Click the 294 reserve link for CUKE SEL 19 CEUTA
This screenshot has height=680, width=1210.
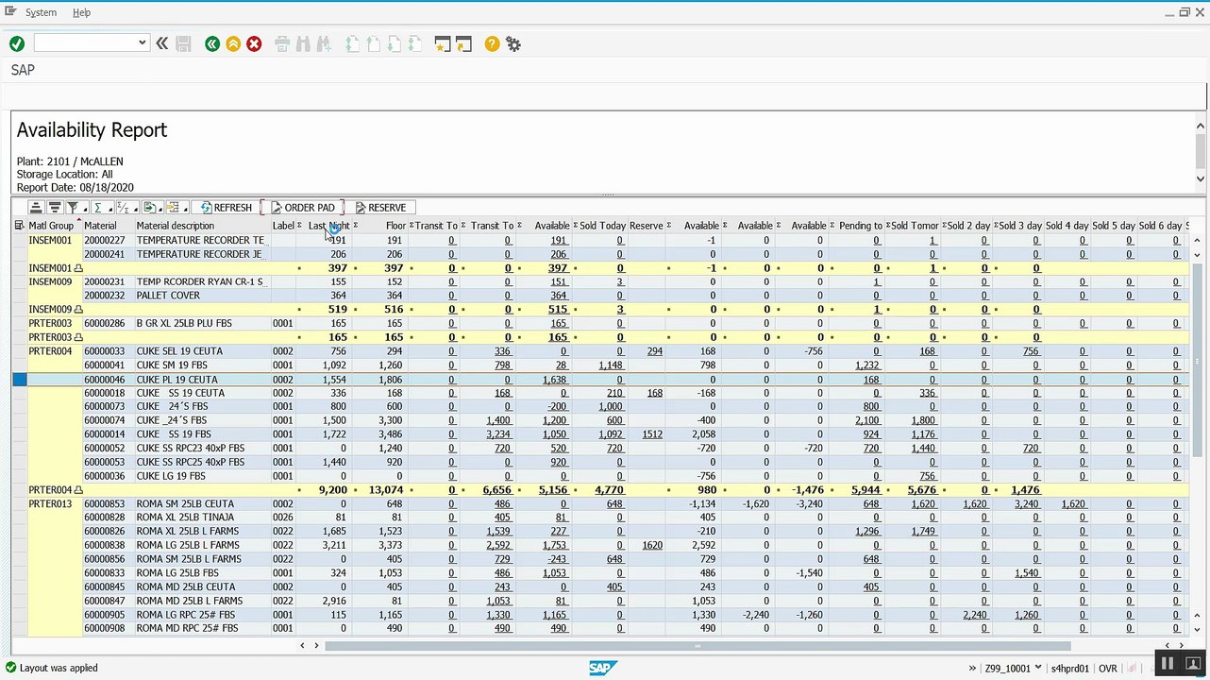point(654,351)
